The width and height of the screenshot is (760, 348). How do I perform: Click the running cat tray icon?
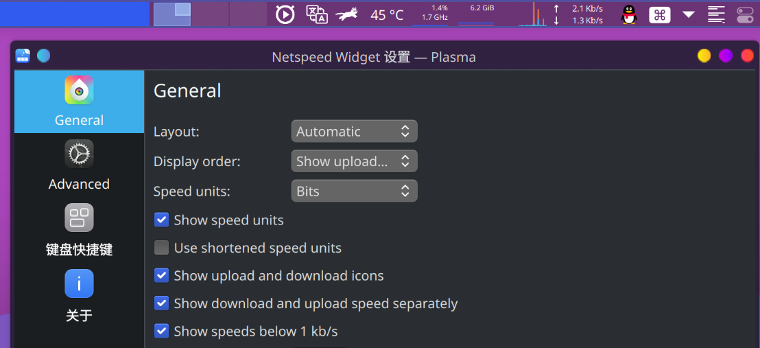pyautogui.click(x=346, y=14)
